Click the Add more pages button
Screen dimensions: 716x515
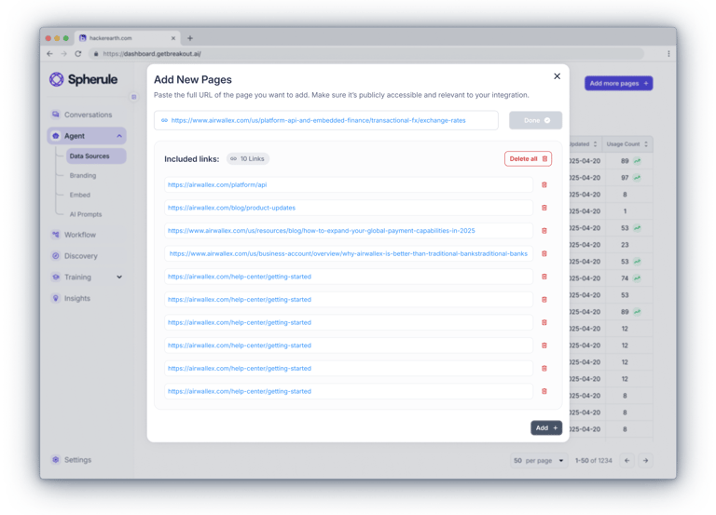[x=618, y=83]
